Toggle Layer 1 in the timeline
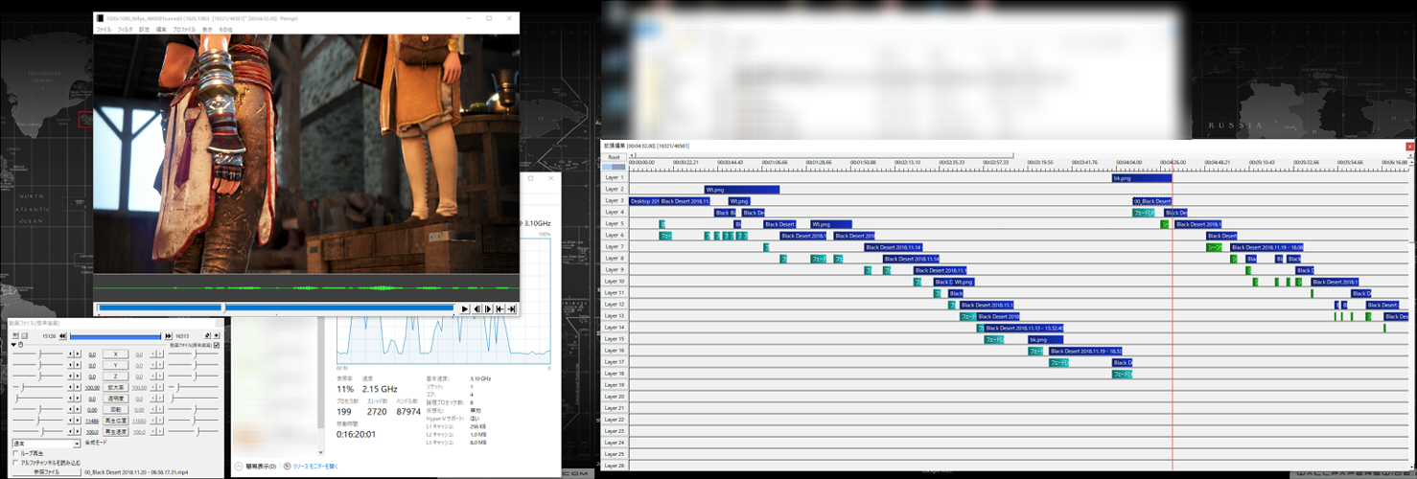1417x479 pixels. 614,177
